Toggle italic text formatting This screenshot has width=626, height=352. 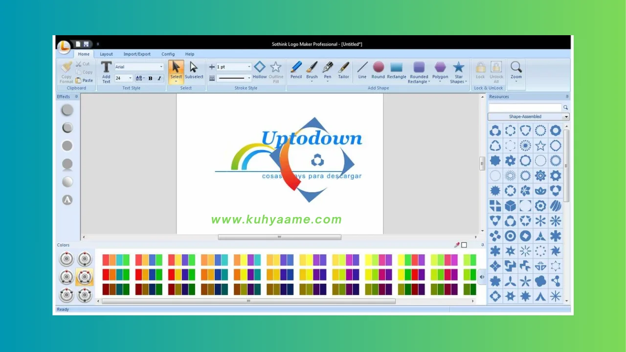(159, 78)
